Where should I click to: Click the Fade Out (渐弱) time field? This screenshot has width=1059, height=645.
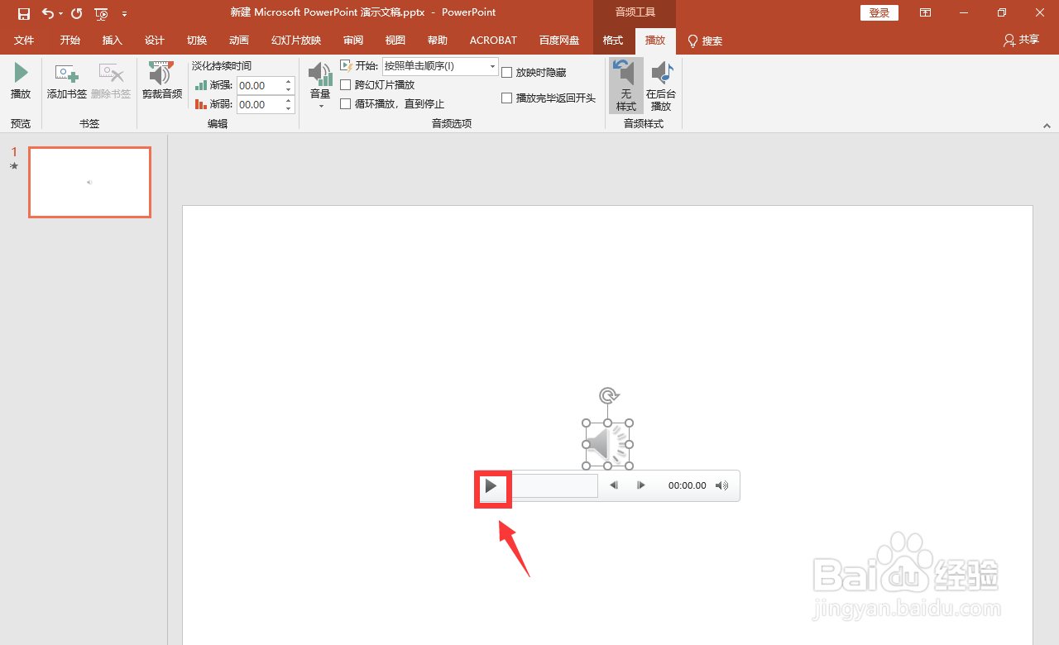coord(260,104)
